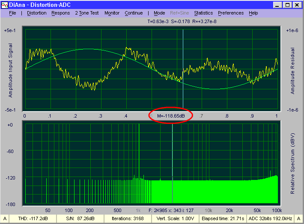Click the -1e-6 residual scale label
The width and height of the screenshot is (304, 224).
pos(292,110)
